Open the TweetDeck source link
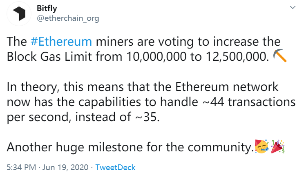304x175 pixels. [116, 167]
